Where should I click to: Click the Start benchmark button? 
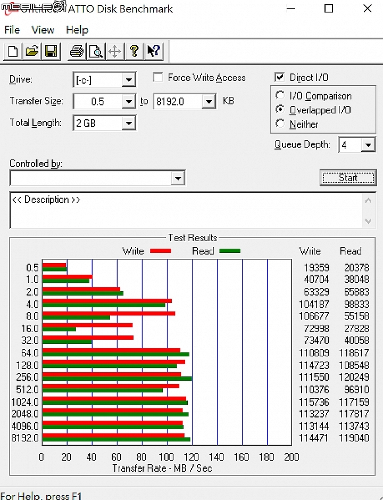click(348, 178)
